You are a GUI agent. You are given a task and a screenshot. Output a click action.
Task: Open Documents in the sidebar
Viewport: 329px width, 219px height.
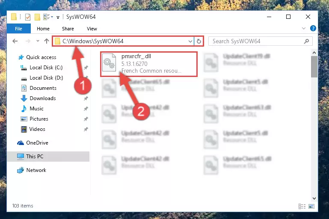pos(43,88)
